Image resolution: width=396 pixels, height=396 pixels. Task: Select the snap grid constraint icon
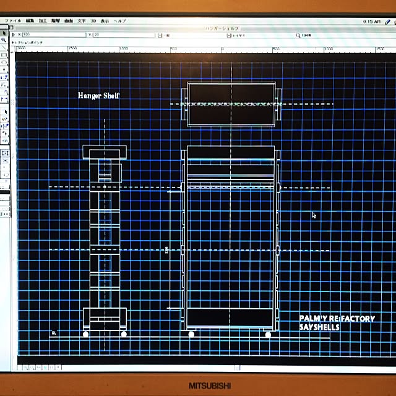[x=5, y=153]
